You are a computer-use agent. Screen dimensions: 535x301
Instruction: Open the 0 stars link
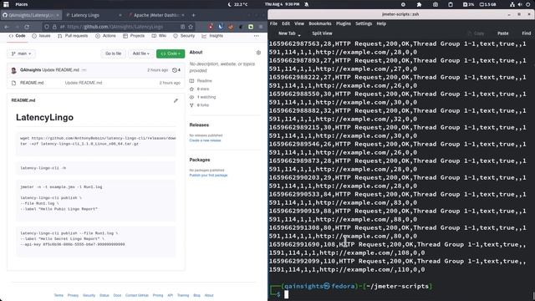(203, 89)
